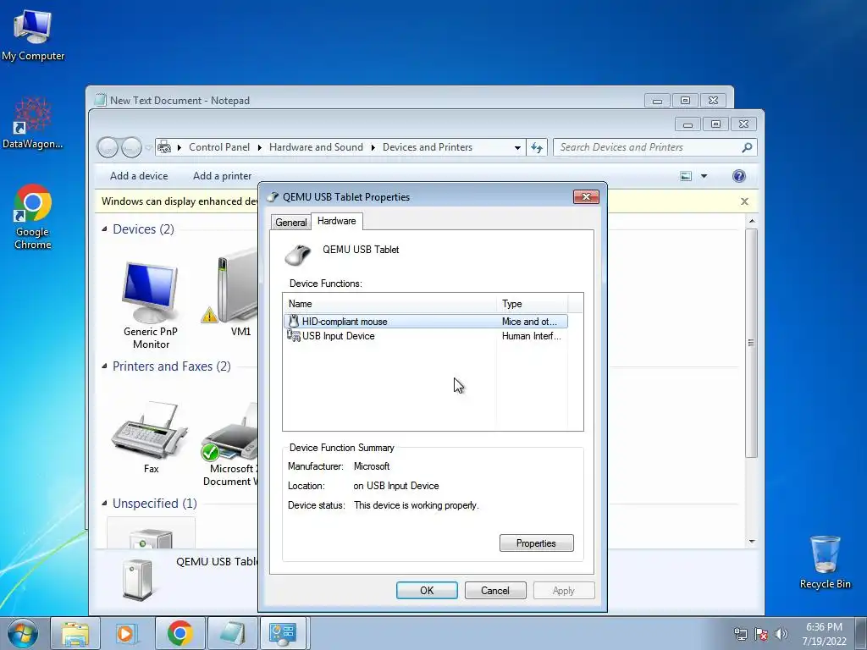The image size is (867, 650).
Task: Collapse the Unspecified (1) group
Action: tap(104, 503)
